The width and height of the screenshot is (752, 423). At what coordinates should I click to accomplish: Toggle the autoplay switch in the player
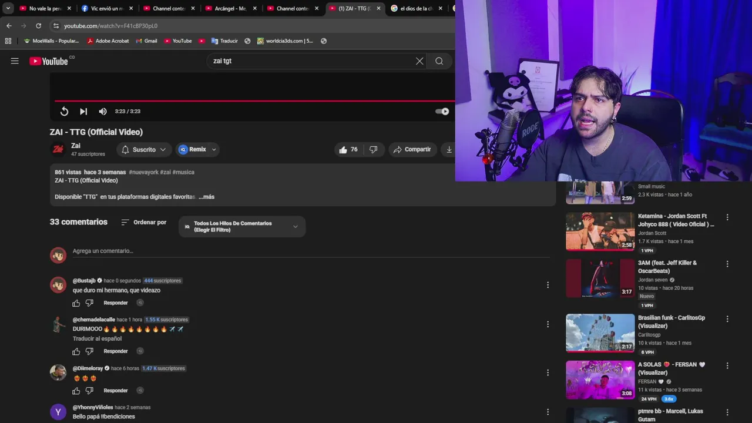[442, 112]
